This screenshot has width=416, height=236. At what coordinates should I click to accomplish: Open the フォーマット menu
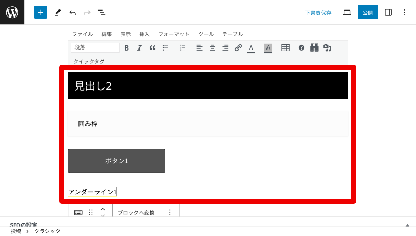[174, 34]
